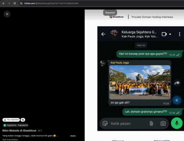Open Keluarga Sejahtera group avatar
184x141 pixels.
tap(114, 34)
